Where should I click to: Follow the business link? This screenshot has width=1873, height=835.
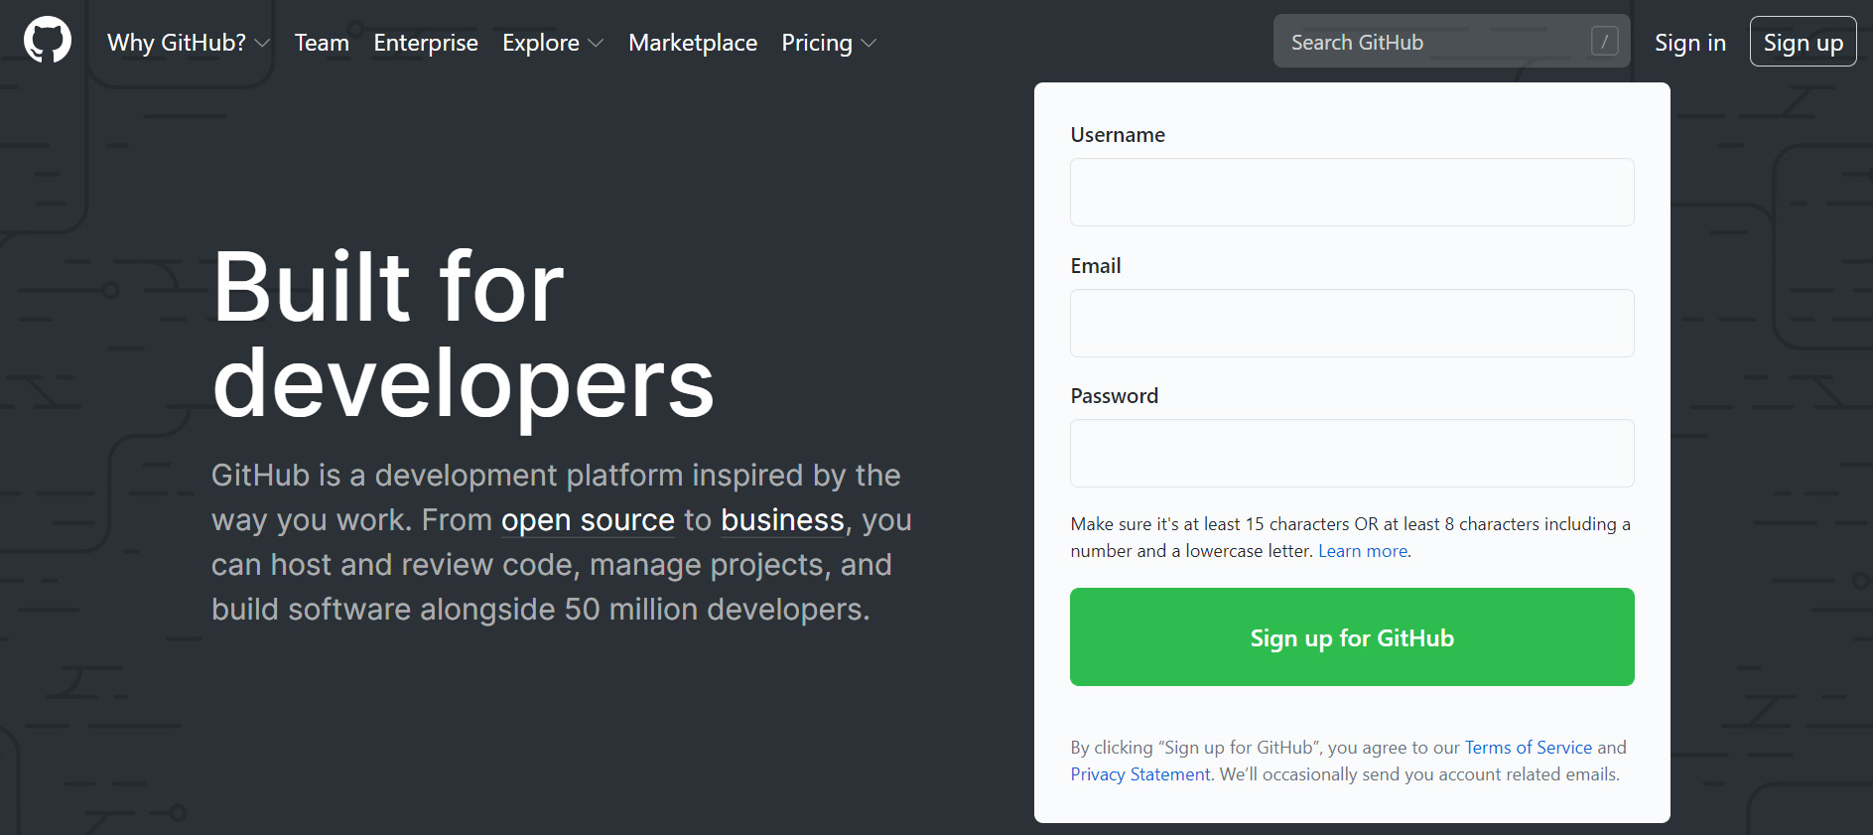[782, 520]
